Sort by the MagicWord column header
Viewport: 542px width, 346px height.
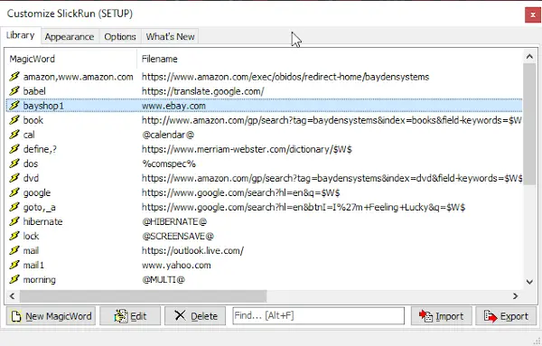(70, 59)
